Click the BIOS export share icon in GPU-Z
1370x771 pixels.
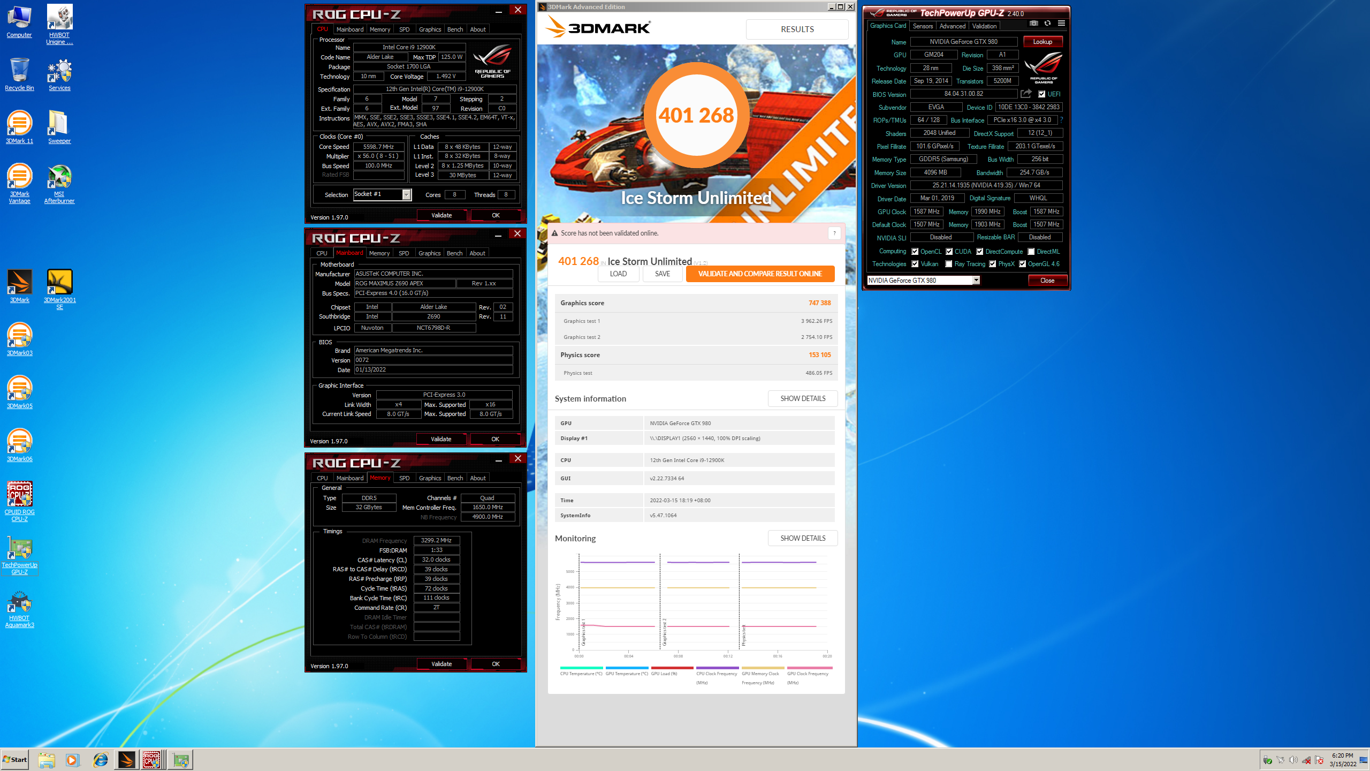tap(1026, 94)
